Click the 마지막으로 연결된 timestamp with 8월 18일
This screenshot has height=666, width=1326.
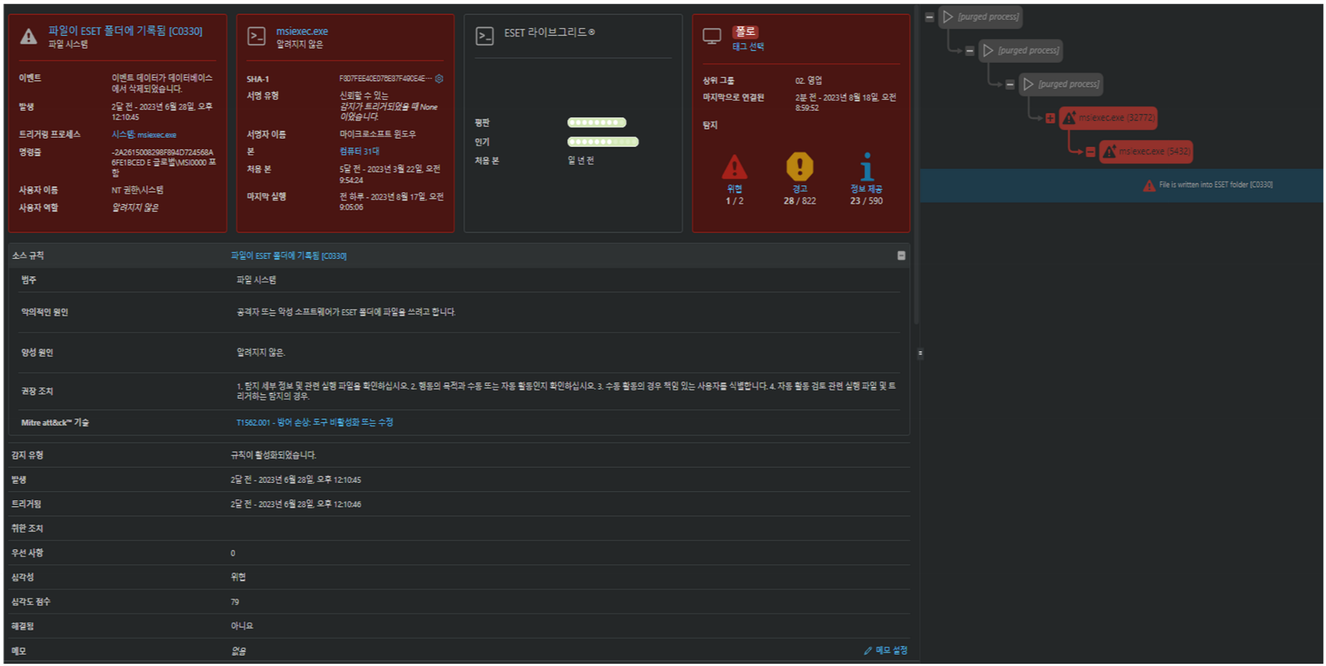[845, 102]
